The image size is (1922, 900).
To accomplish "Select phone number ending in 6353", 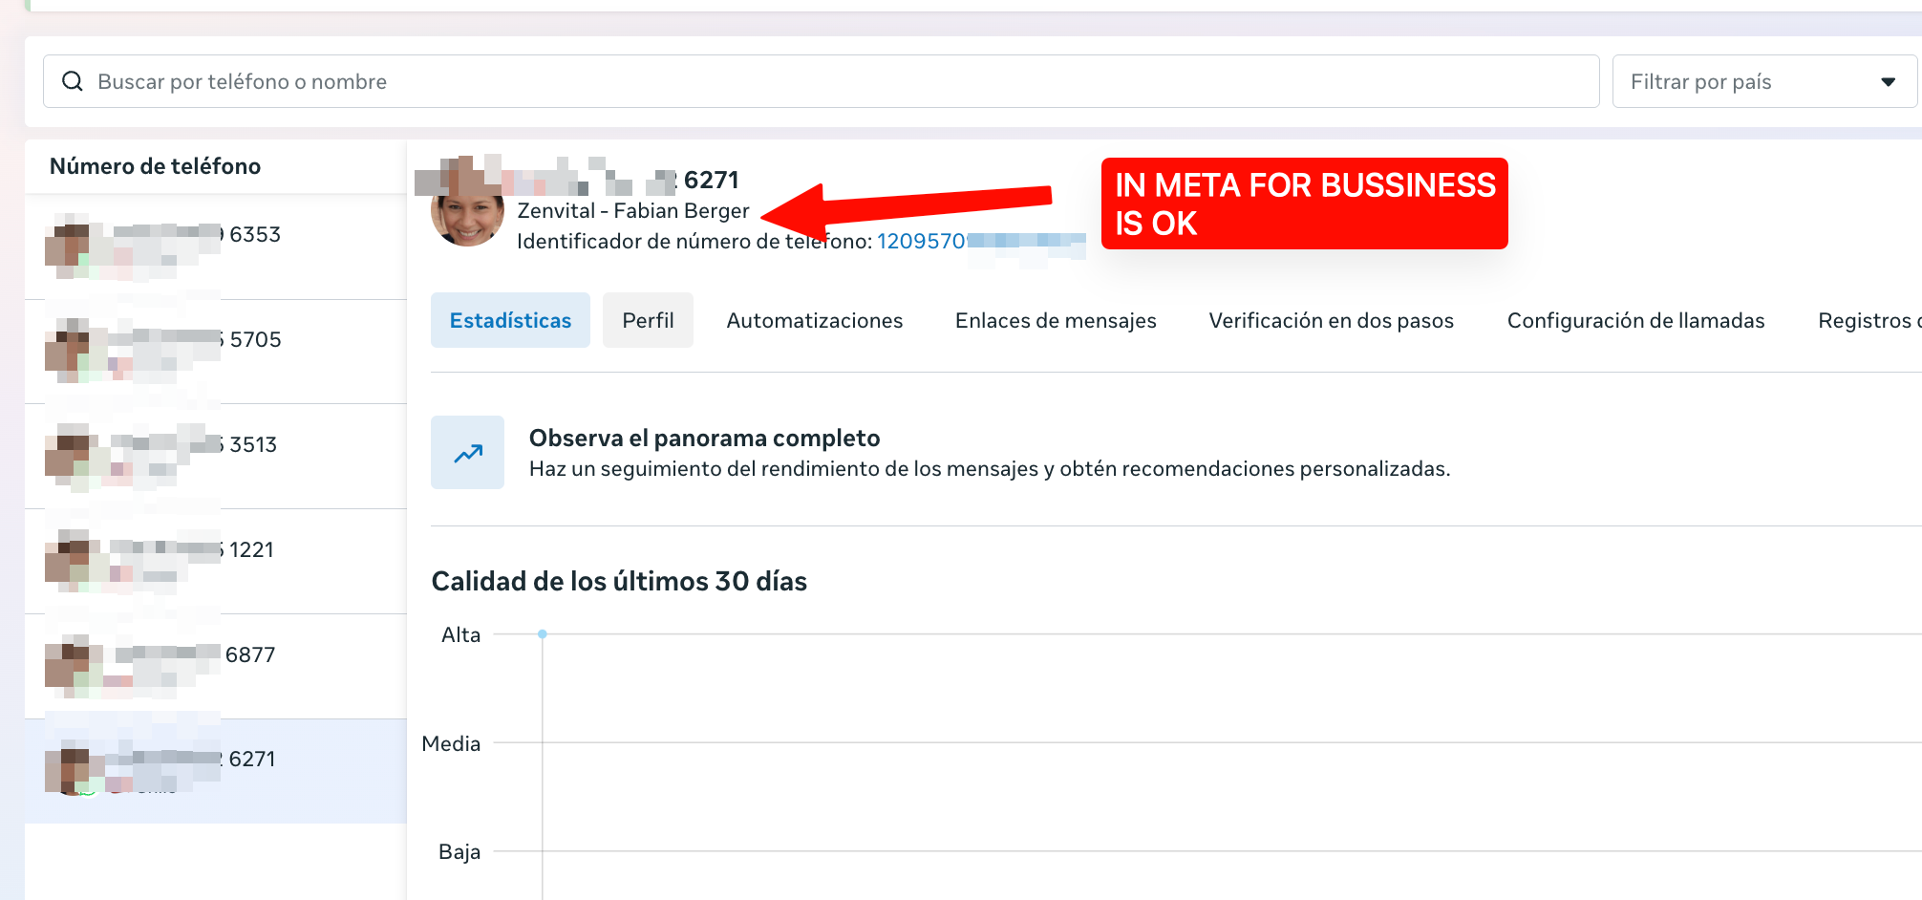I will click(216, 246).
